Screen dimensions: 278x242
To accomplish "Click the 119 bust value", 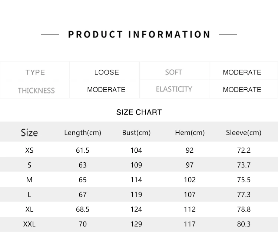I will click(136, 195).
